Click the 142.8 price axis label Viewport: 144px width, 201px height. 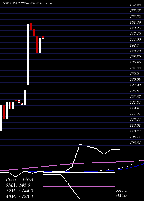pyautogui.click(x=134, y=45)
